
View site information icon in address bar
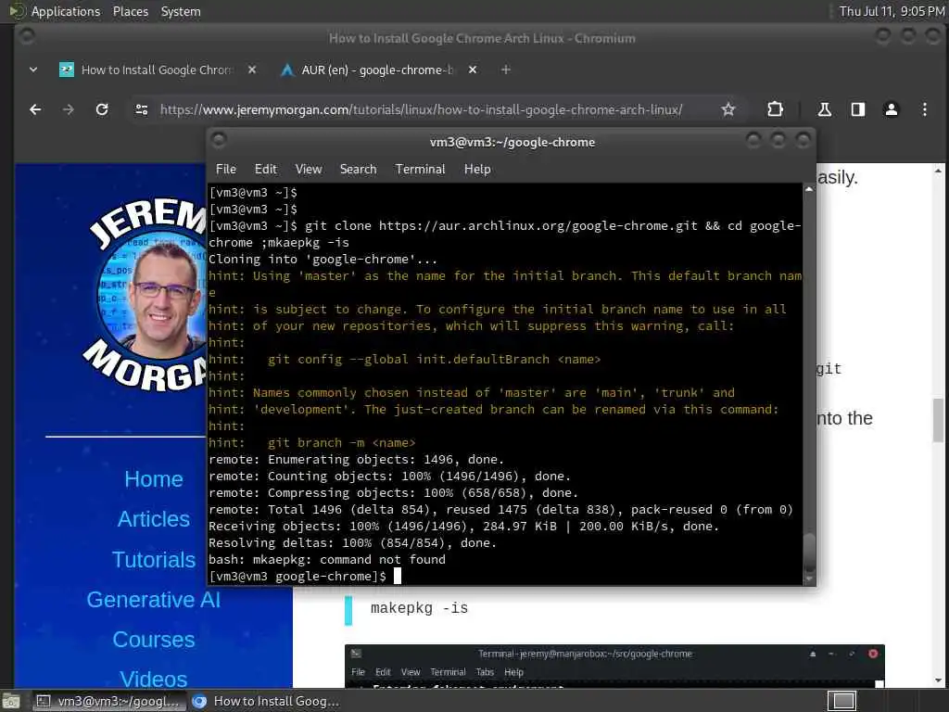click(142, 109)
